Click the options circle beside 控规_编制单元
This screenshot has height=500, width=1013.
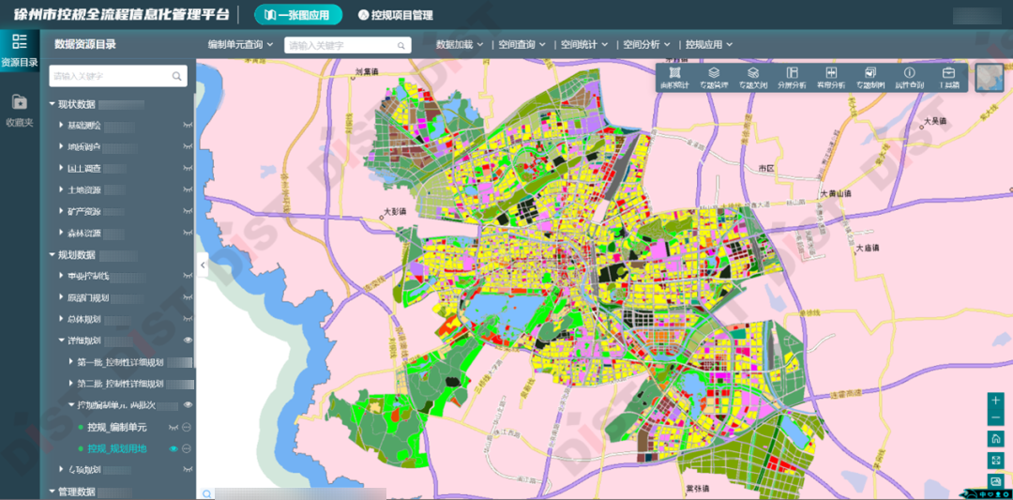tap(187, 427)
